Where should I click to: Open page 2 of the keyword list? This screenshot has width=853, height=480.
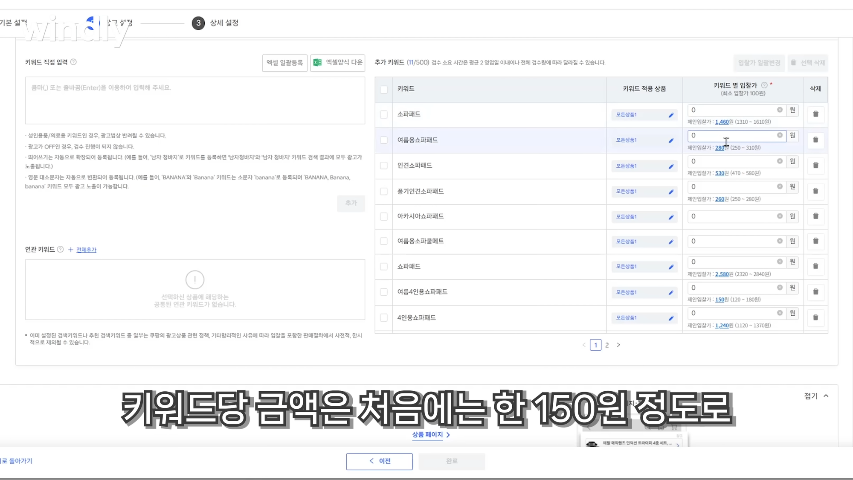pyautogui.click(x=606, y=345)
